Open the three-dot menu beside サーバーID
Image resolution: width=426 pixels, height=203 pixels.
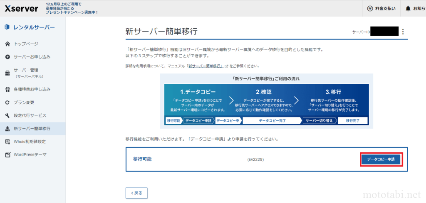(x=403, y=32)
